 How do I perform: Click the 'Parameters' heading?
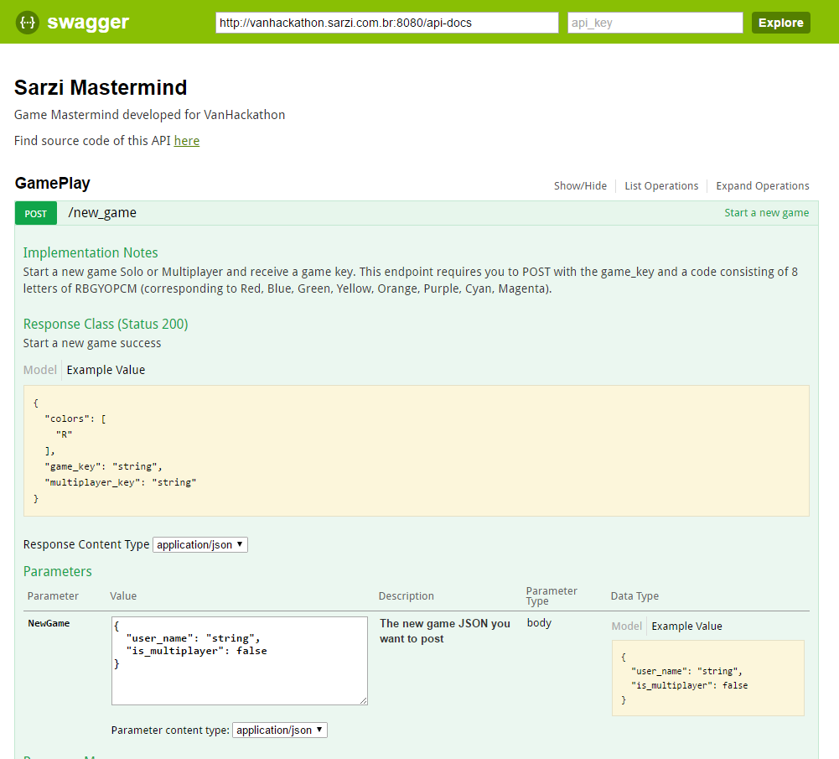click(57, 572)
